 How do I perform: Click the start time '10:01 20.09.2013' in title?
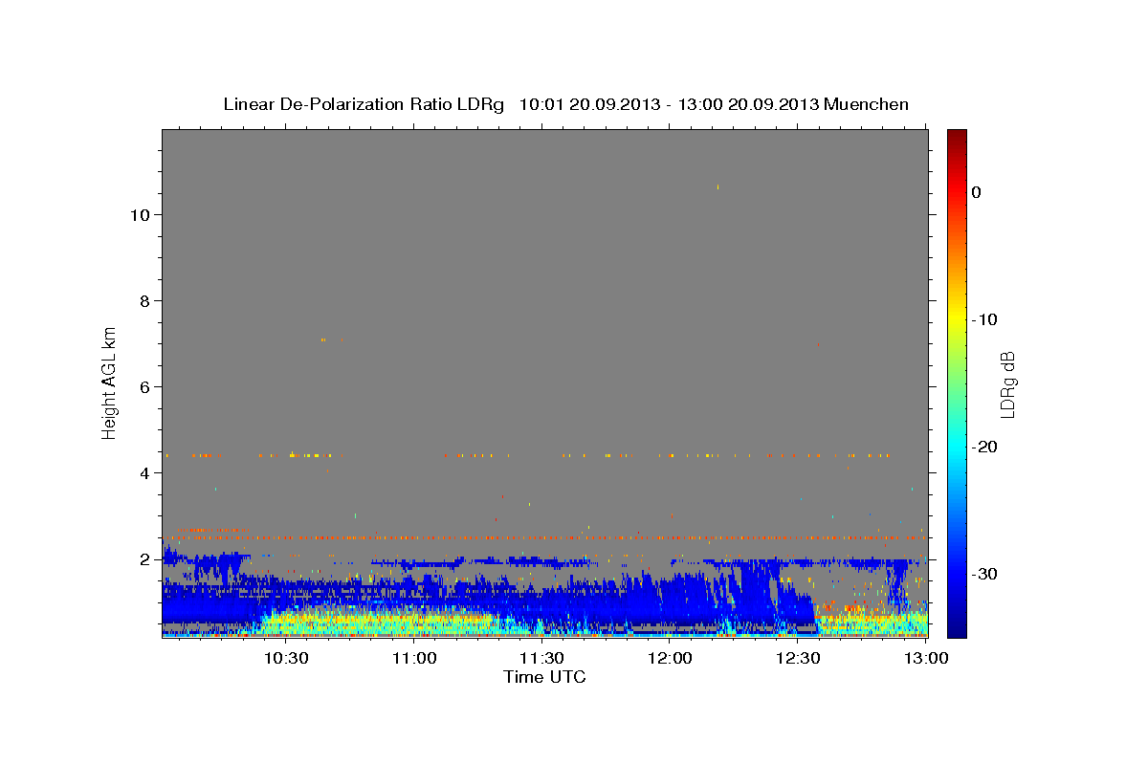point(589,104)
